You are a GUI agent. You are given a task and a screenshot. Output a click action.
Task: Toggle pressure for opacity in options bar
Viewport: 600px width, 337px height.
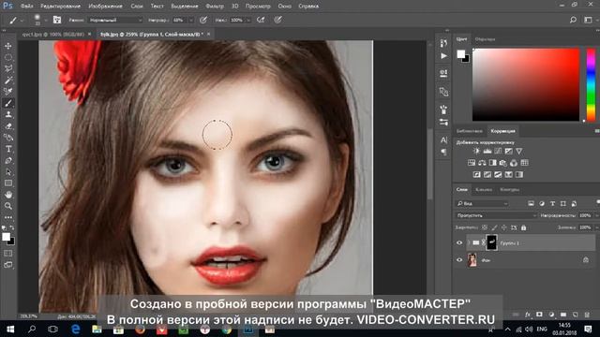[x=203, y=20]
